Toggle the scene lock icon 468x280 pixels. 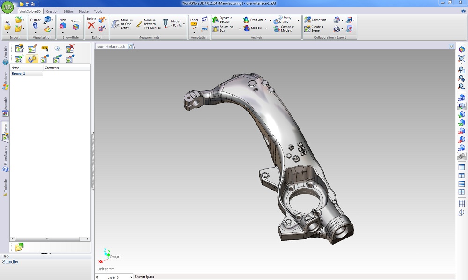[32, 59]
